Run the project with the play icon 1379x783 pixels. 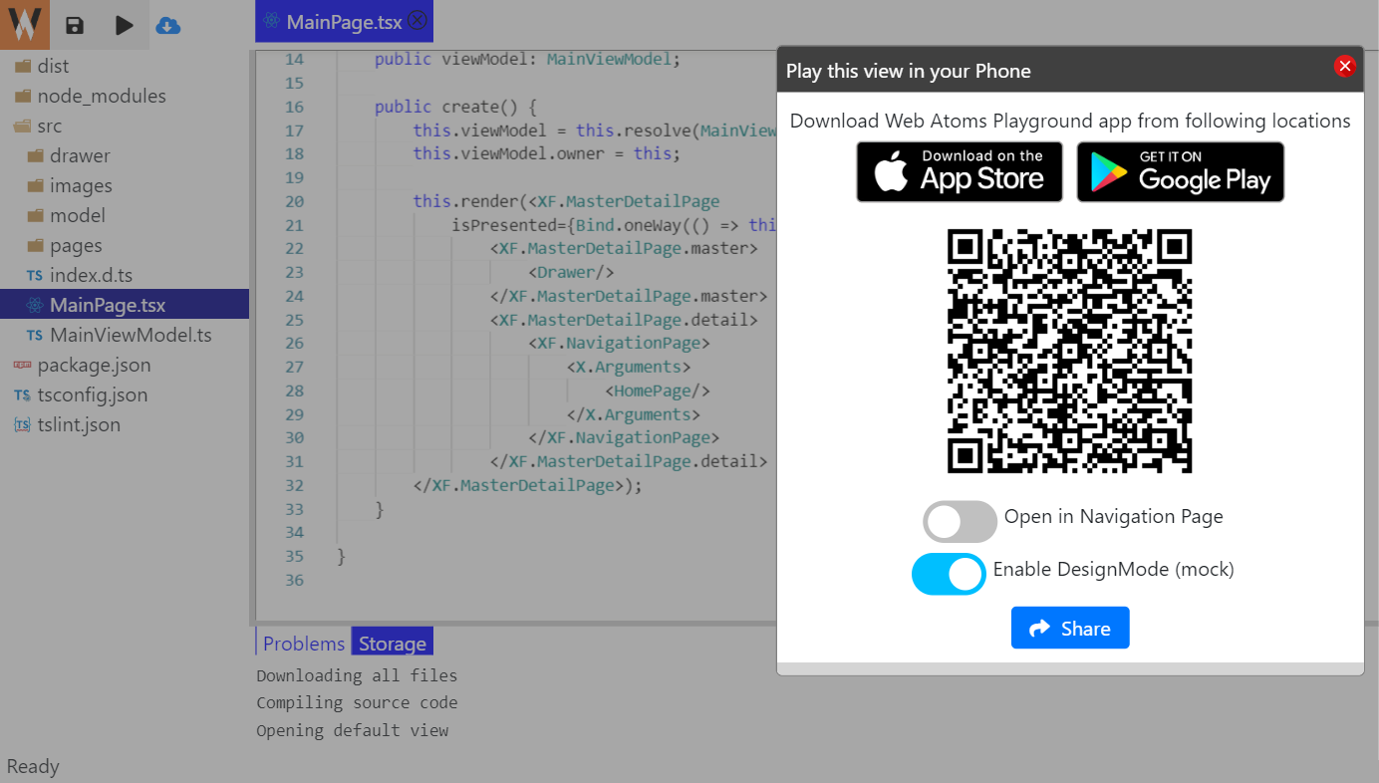coord(122,25)
